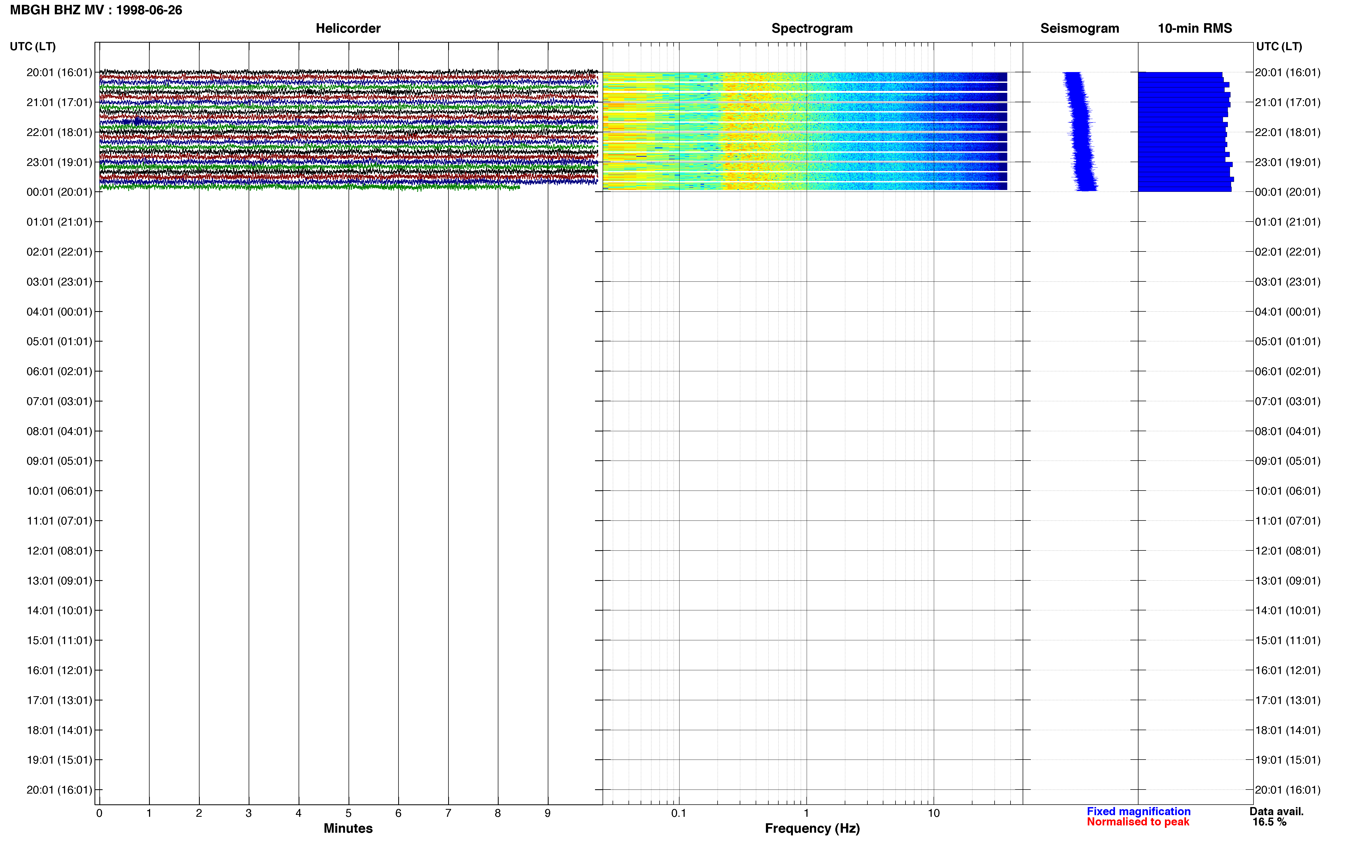Click the 'Frequency (Hz)' x-axis label
The image size is (1355, 847).
[x=812, y=828]
